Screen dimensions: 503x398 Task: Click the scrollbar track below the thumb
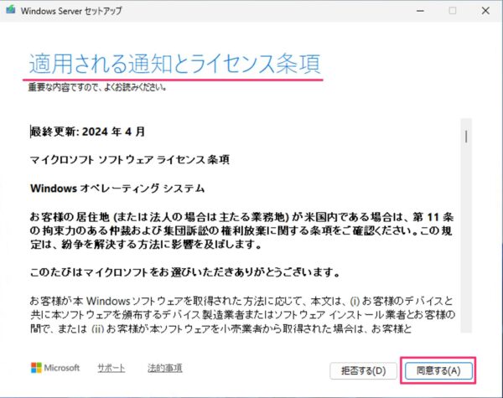[x=466, y=251]
